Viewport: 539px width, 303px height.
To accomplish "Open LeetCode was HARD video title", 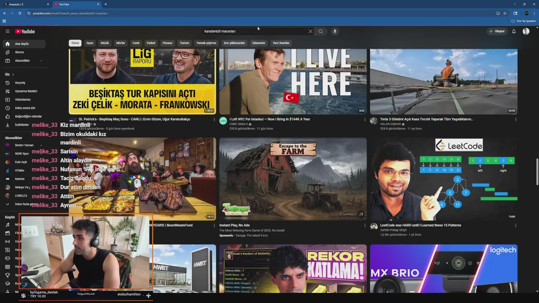I will [420, 225].
